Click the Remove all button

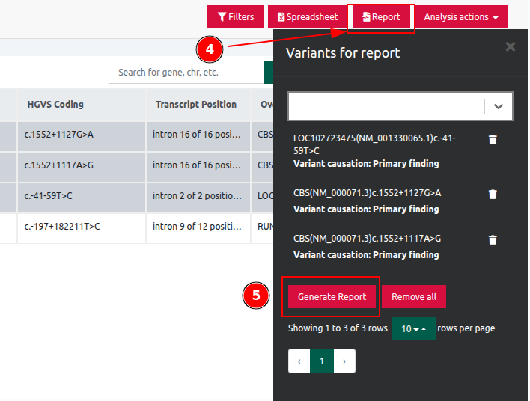(414, 296)
